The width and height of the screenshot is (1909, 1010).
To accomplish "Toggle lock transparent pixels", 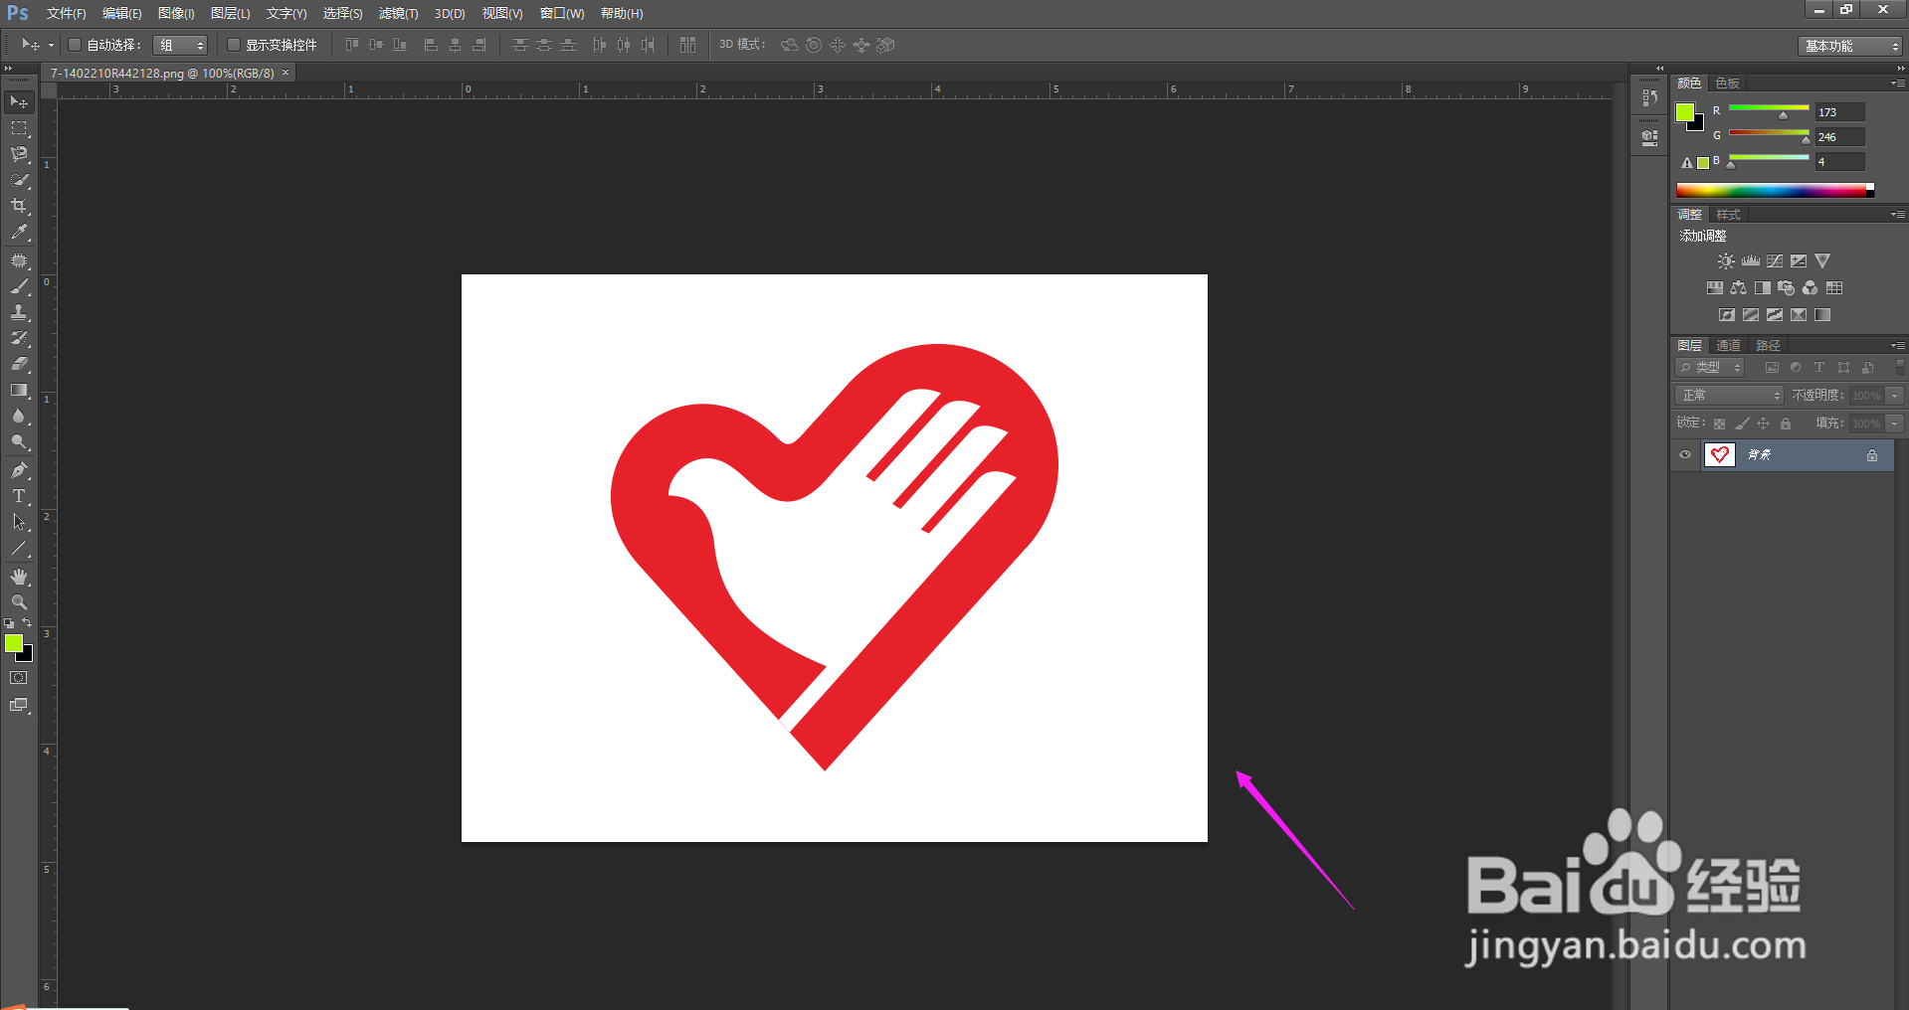I will click(x=1719, y=423).
